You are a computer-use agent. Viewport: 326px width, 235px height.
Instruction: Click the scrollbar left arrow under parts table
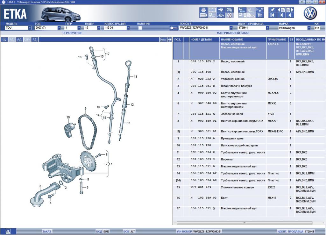coord(175,223)
